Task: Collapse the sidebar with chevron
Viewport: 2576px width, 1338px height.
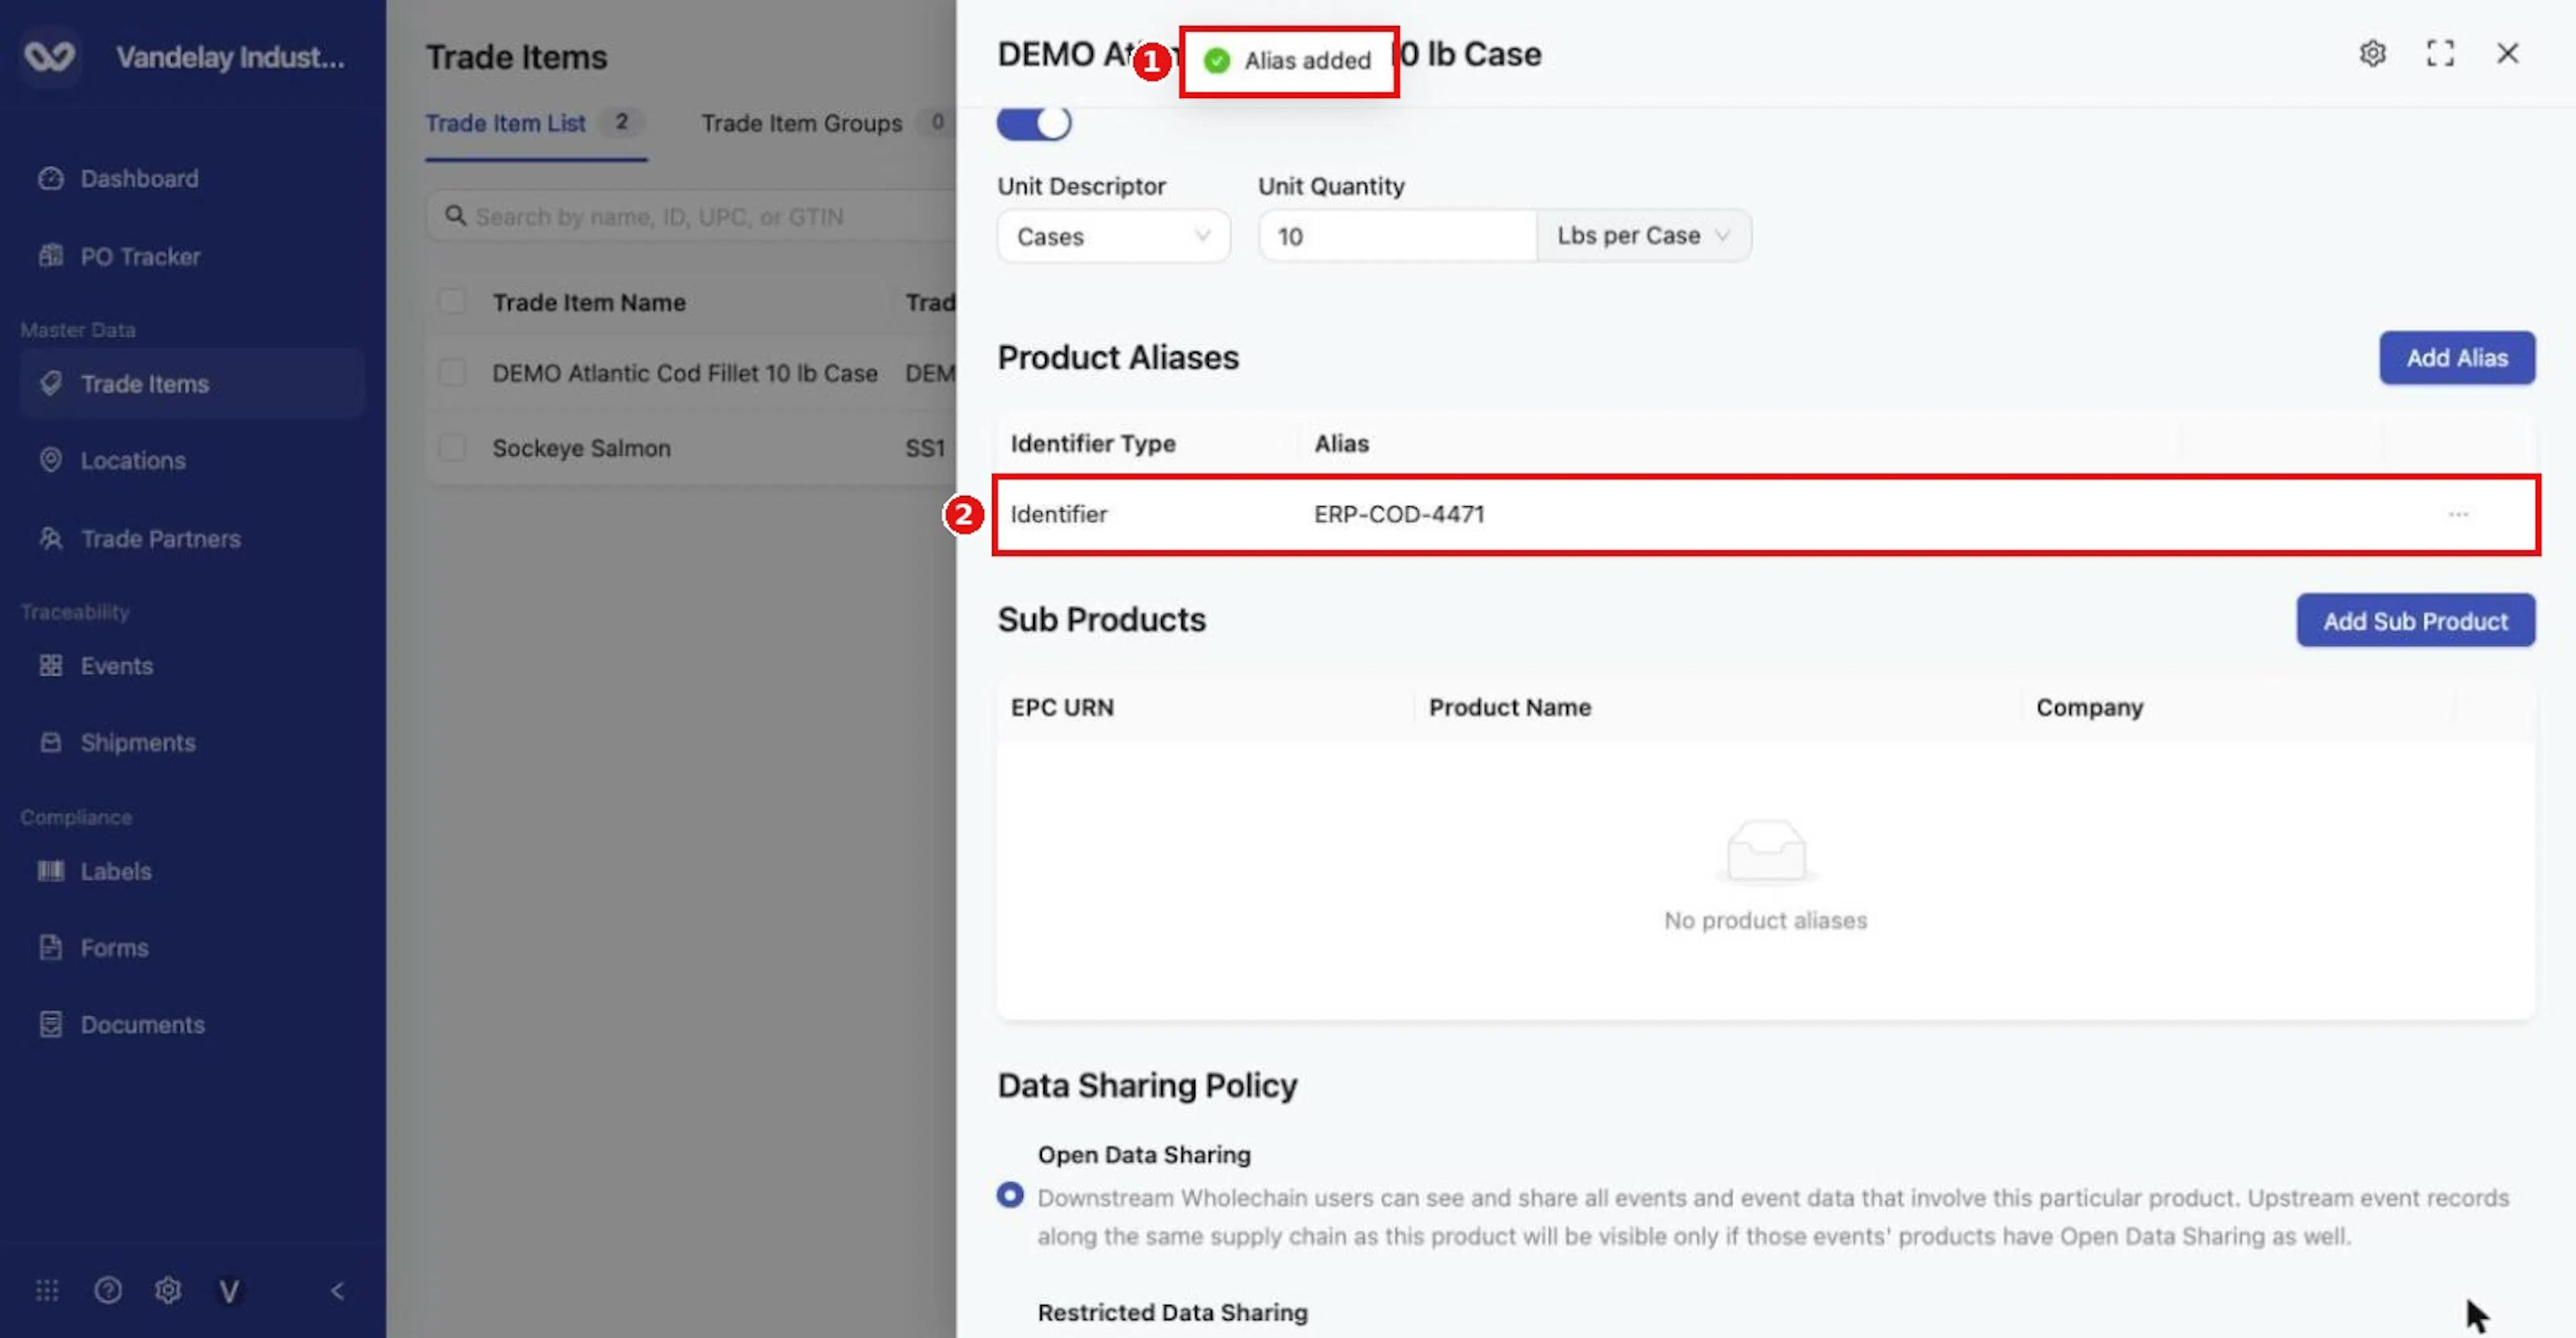Action: click(337, 1290)
